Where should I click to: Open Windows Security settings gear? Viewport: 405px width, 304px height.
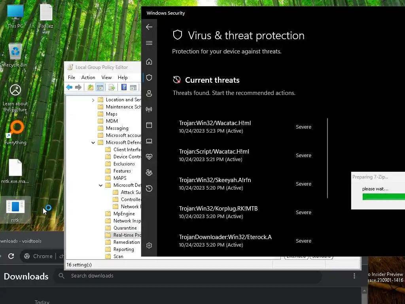pos(149,245)
